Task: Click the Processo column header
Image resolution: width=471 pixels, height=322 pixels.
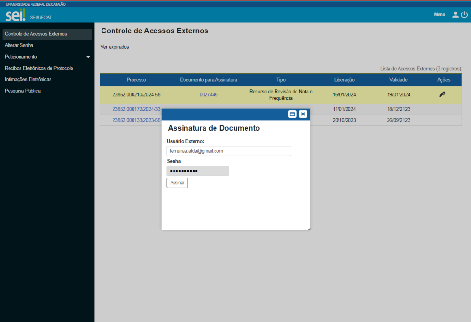Action: point(136,80)
